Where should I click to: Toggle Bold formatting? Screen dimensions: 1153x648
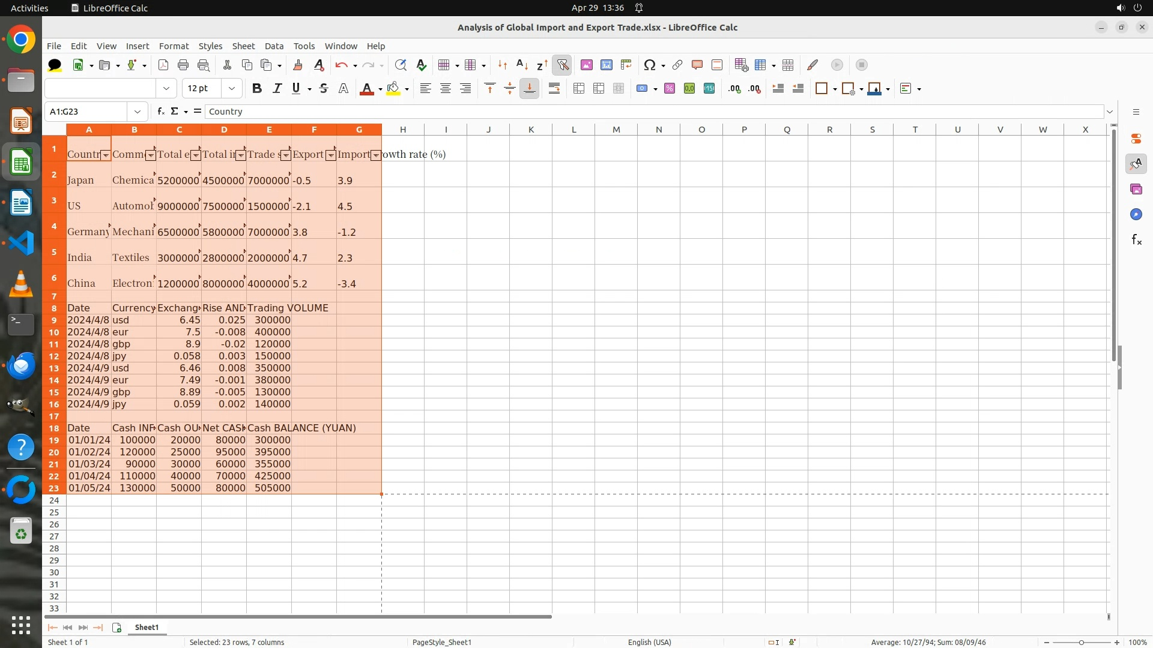tap(257, 89)
